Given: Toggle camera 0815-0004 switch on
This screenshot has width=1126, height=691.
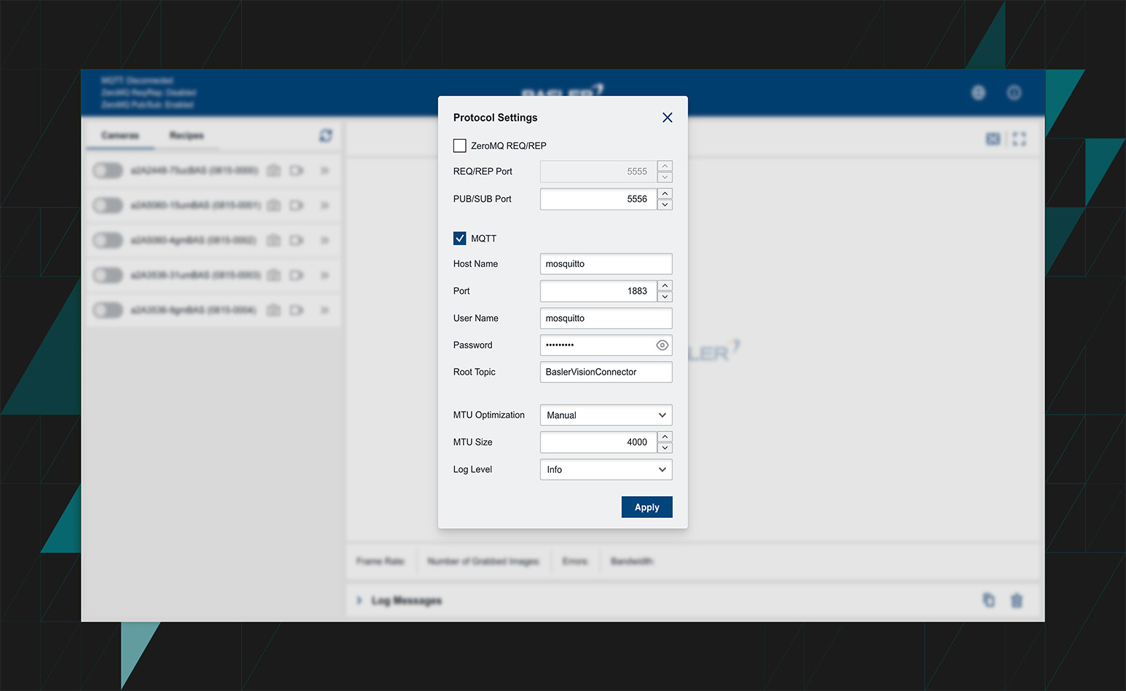Looking at the screenshot, I should (108, 310).
